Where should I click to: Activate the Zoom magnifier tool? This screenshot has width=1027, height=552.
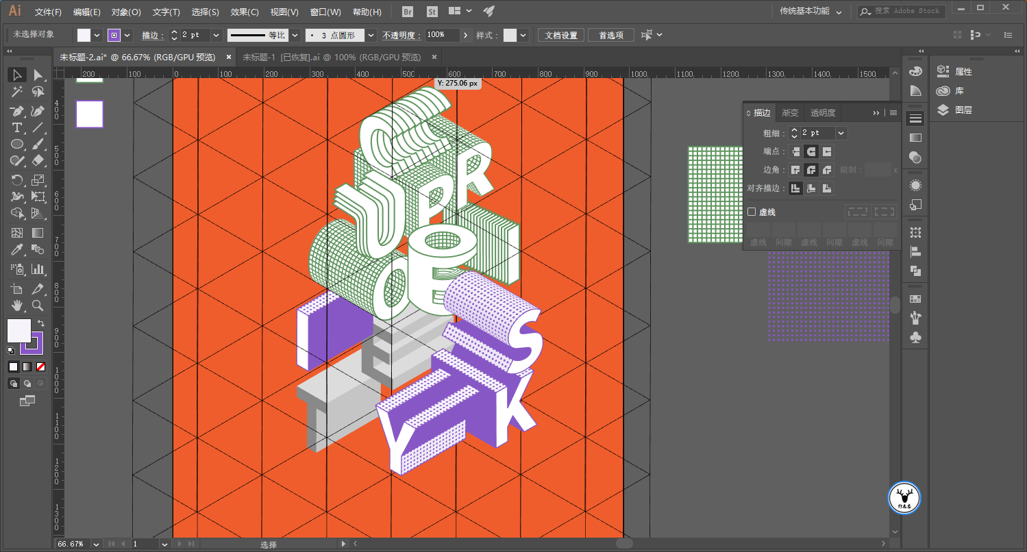pyautogui.click(x=38, y=305)
